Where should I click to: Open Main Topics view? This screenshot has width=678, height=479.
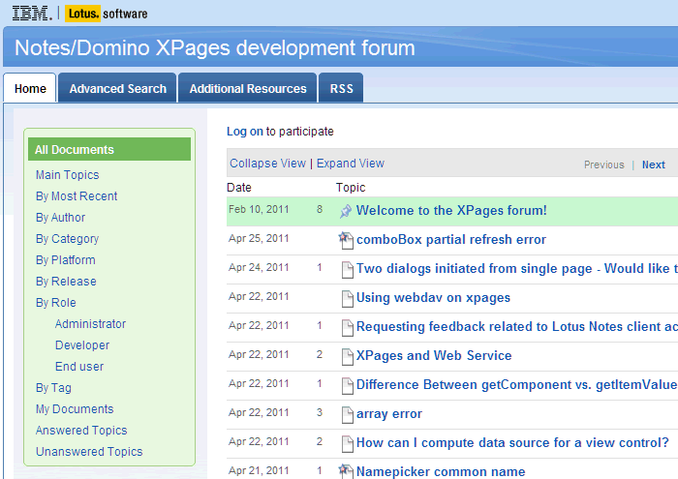pos(68,175)
